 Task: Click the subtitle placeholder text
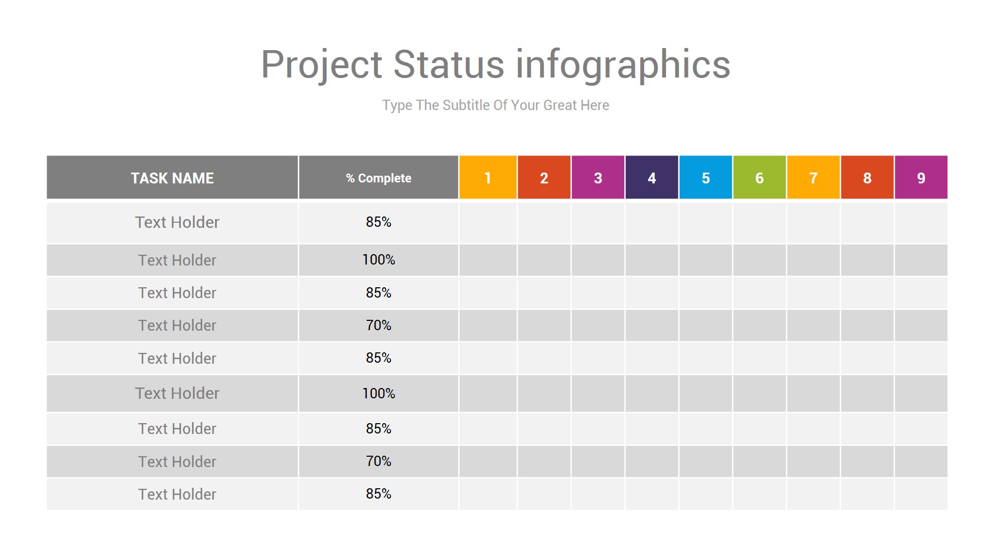495,105
